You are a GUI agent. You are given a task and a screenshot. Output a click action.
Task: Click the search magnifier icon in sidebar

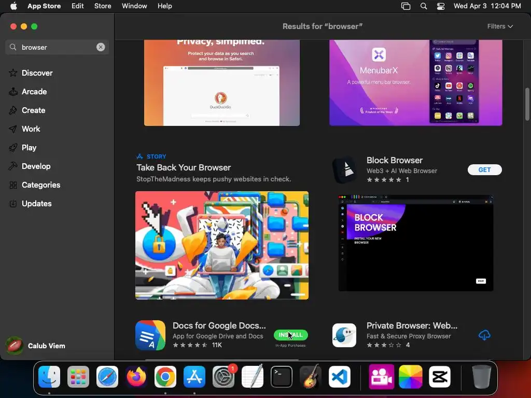coord(13,47)
